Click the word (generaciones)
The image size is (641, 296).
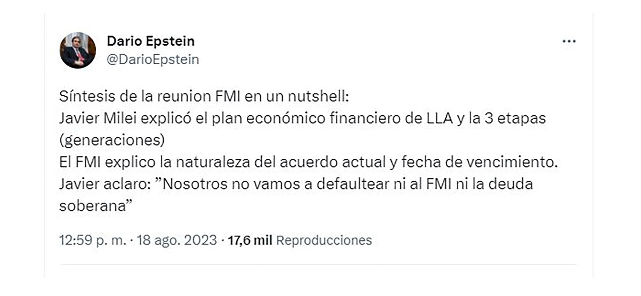(112, 141)
